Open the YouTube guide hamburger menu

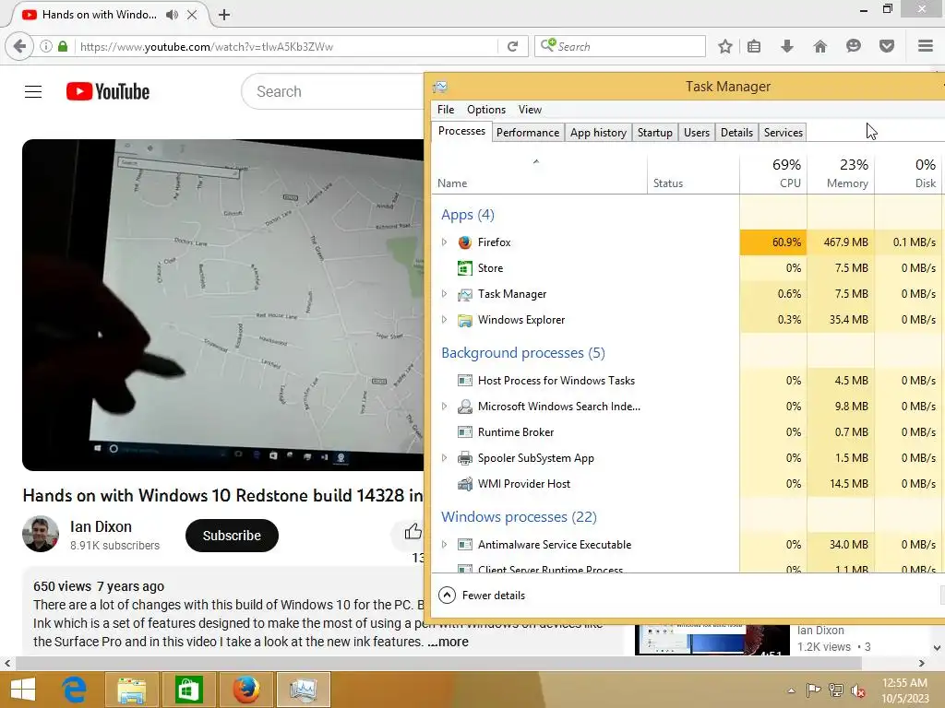33,91
